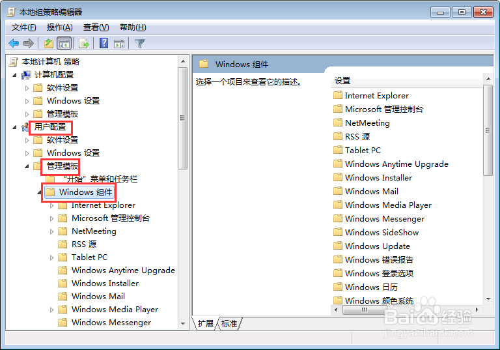Open Windows 登录选项 in right list
500x350 pixels.
click(x=379, y=273)
